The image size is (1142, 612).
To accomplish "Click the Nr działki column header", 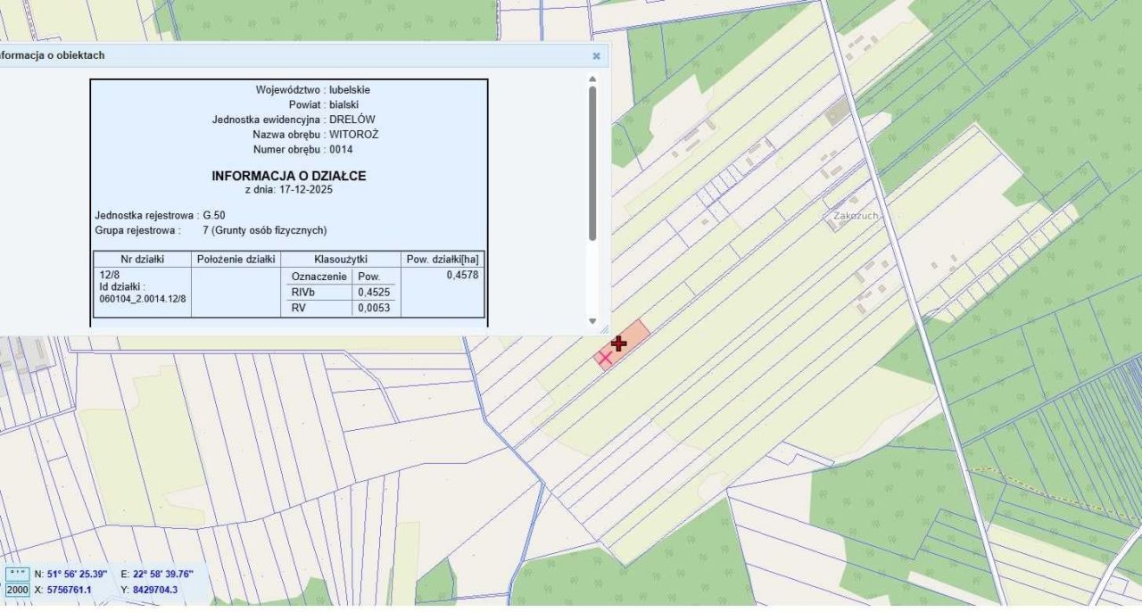I will [x=143, y=260].
